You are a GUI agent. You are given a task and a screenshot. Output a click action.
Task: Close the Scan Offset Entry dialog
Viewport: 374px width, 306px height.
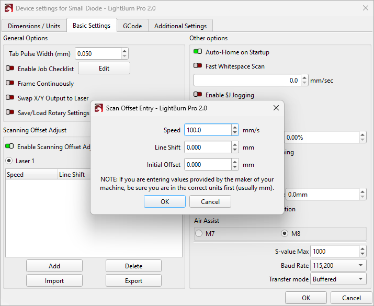coord(276,108)
